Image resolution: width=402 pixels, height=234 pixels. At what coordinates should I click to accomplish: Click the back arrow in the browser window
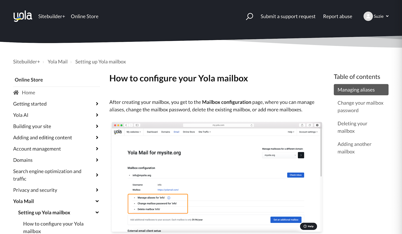coord(126,125)
